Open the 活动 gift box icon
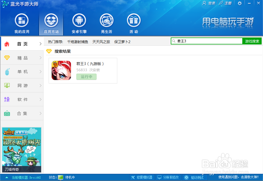Image resolution: width=263 pixels, height=181 pixels. (134, 20)
